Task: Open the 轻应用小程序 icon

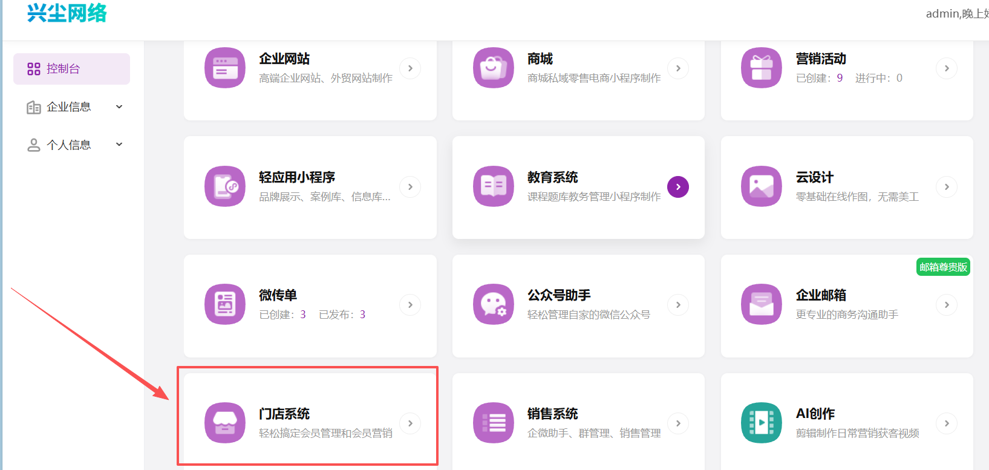Action: coord(225,186)
